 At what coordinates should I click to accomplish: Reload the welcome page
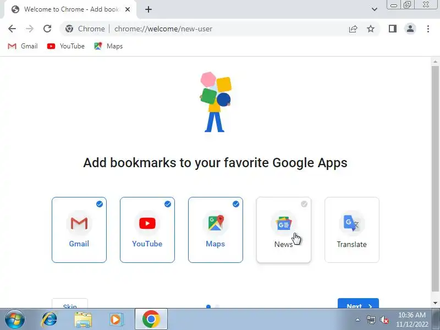click(47, 29)
